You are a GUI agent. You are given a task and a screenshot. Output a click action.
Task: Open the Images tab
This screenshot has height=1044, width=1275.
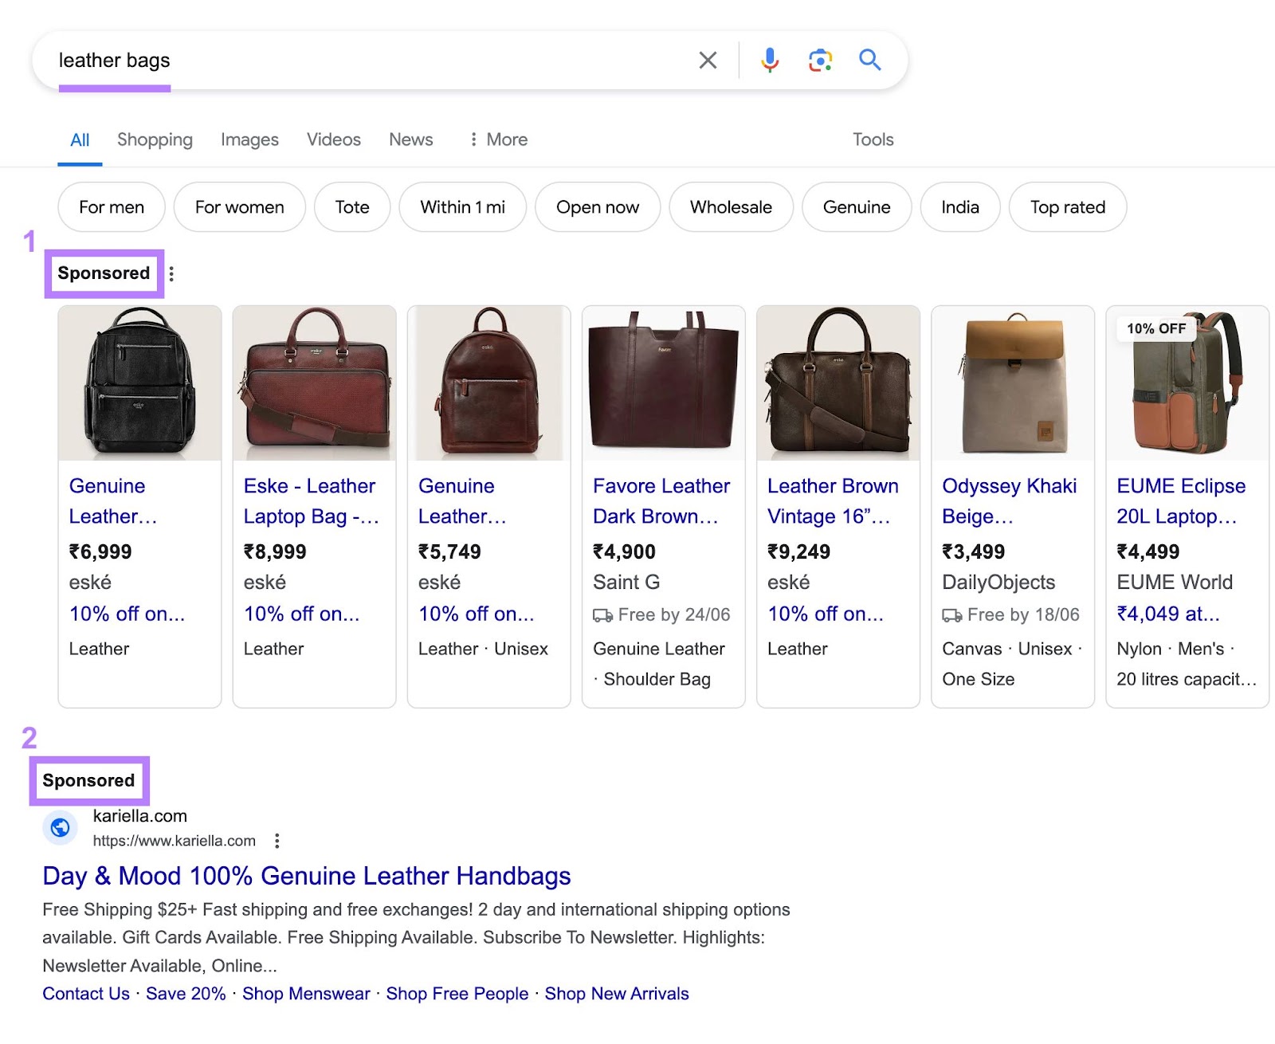[x=249, y=139]
